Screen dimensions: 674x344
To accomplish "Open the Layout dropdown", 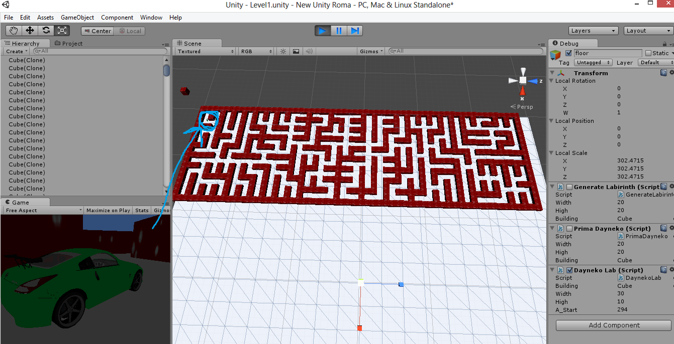I will coord(648,31).
